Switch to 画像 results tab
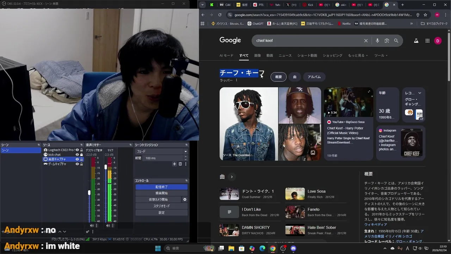451x254 pixels. [x=258, y=55]
